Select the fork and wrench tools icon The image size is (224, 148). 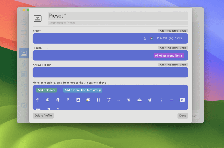click(129, 100)
